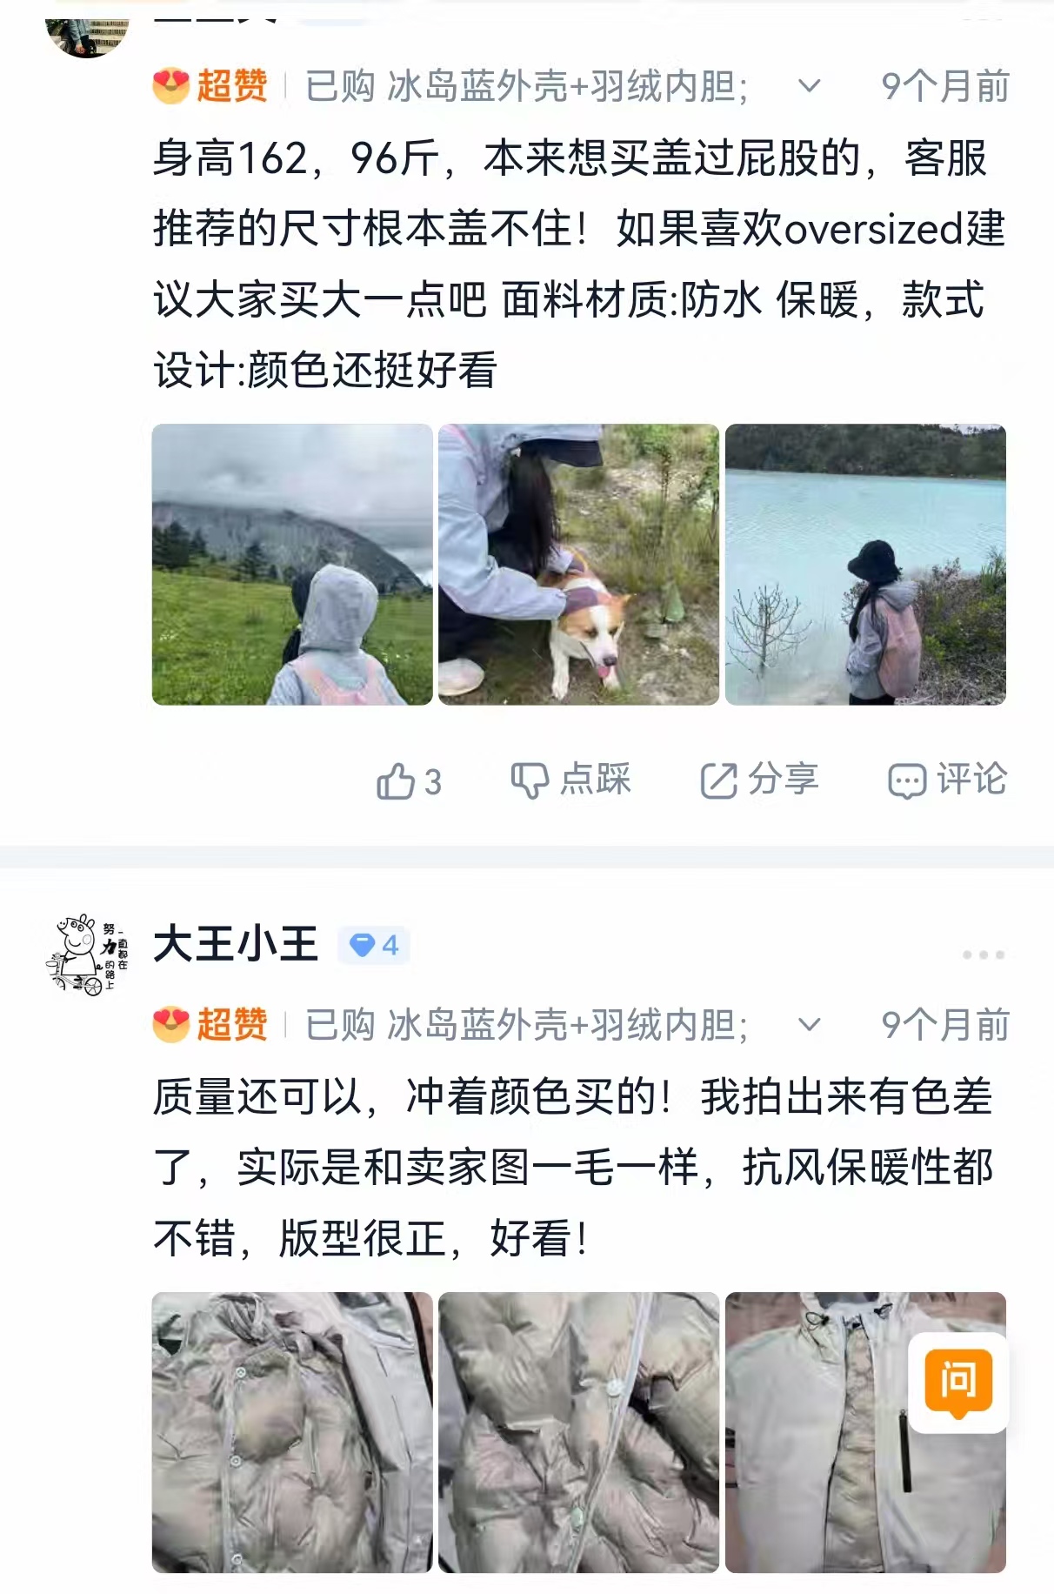The image size is (1054, 1594).
Task: Open the middle down jacket close-up photo
Action: (578, 1432)
